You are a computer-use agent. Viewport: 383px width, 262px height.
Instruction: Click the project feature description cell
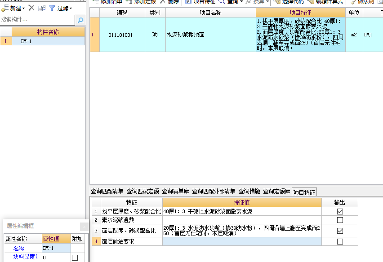click(300, 35)
